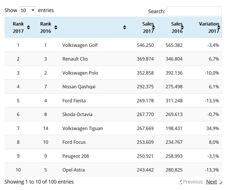Click the Skoda Octavia model cell
This screenshot has height=190, width=227.
tap(77, 114)
